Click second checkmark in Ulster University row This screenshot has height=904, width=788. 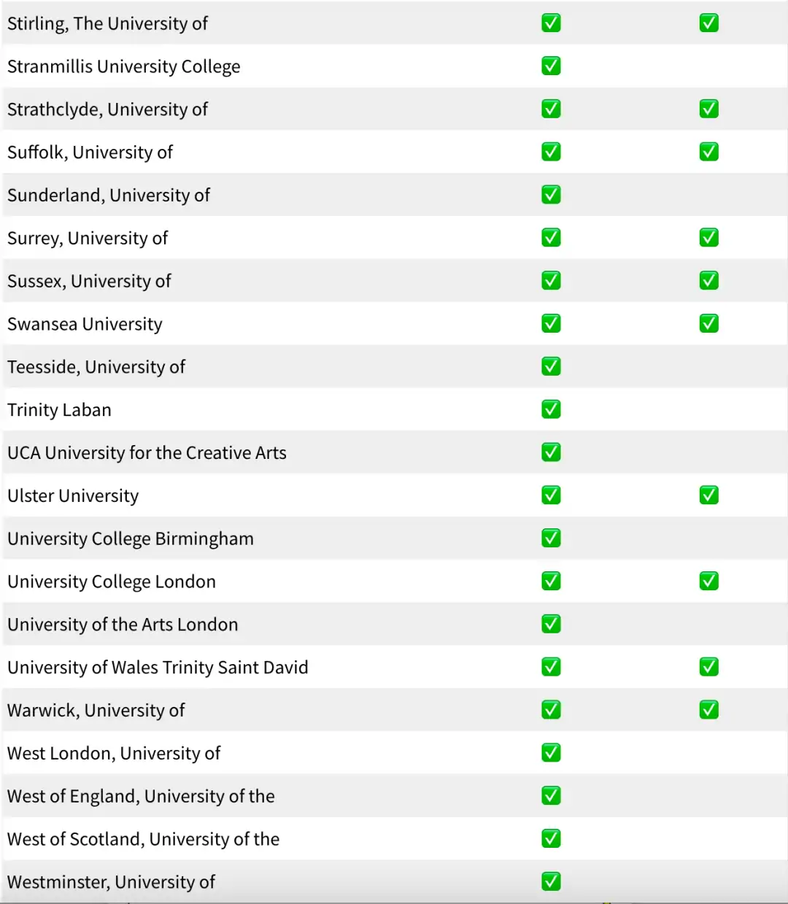[x=708, y=495]
